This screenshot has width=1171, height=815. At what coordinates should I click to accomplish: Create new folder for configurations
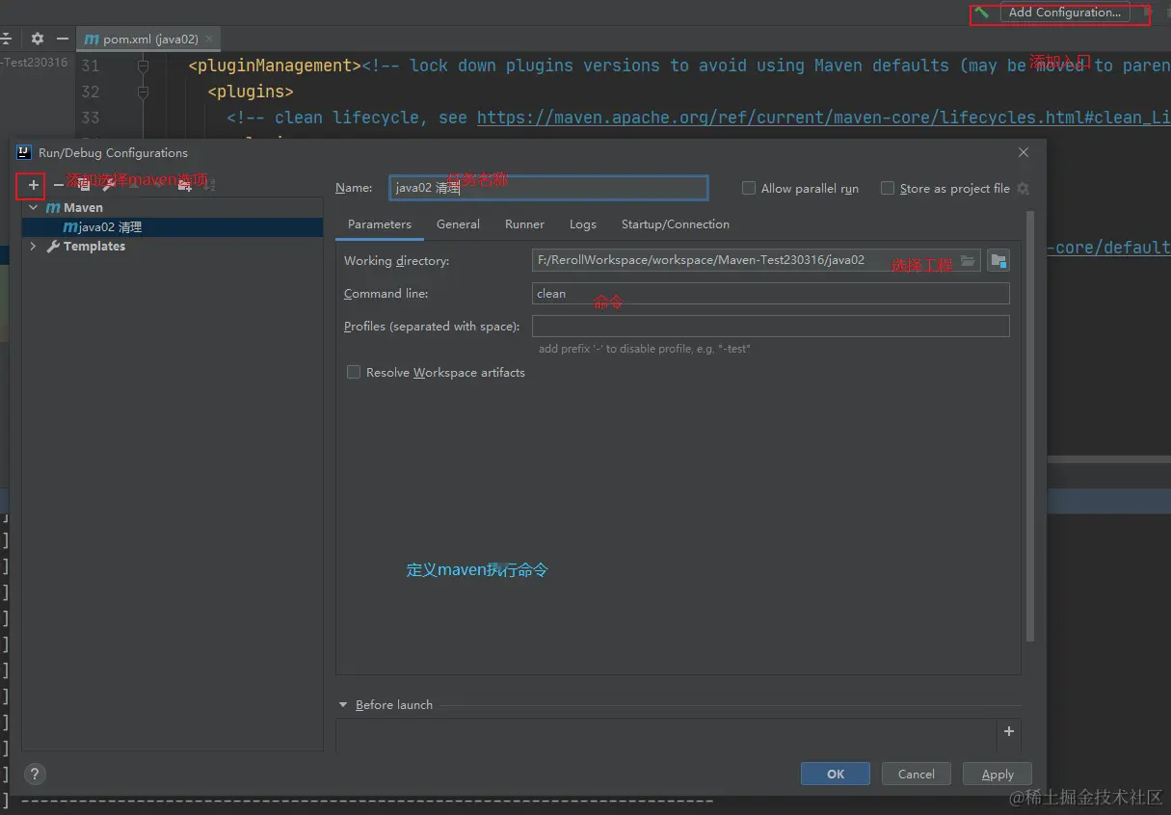pyautogui.click(x=185, y=185)
